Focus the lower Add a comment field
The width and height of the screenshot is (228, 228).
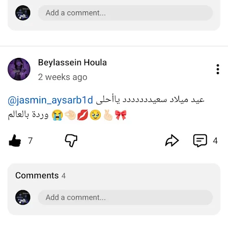[x=125, y=197]
